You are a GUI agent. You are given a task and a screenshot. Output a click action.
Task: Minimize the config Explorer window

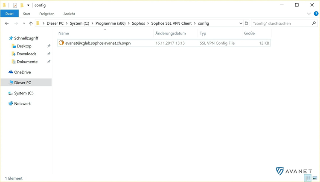pos(282,5)
